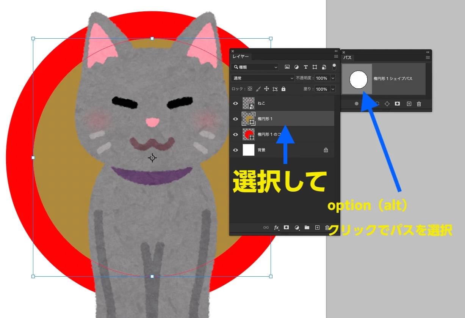Open the 通常 blend mode dropdown
This screenshot has height=318, width=465.
coord(263,78)
